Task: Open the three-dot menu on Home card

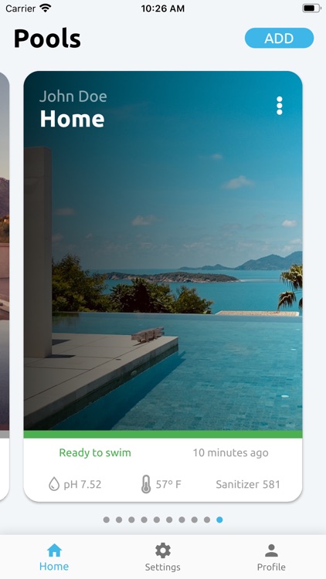Action: pyautogui.click(x=280, y=106)
